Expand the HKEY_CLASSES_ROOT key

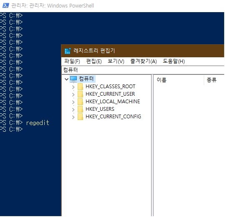(x=73, y=87)
